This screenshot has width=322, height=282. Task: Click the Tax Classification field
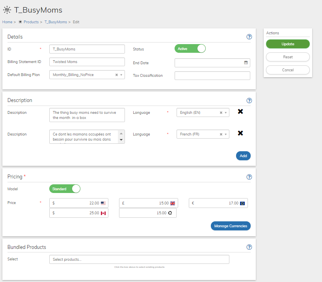click(212, 76)
